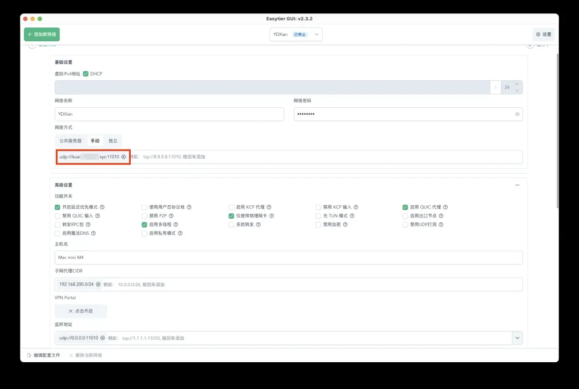
Task: Click help icon next to 无 TUN 模式
Action: (352, 216)
